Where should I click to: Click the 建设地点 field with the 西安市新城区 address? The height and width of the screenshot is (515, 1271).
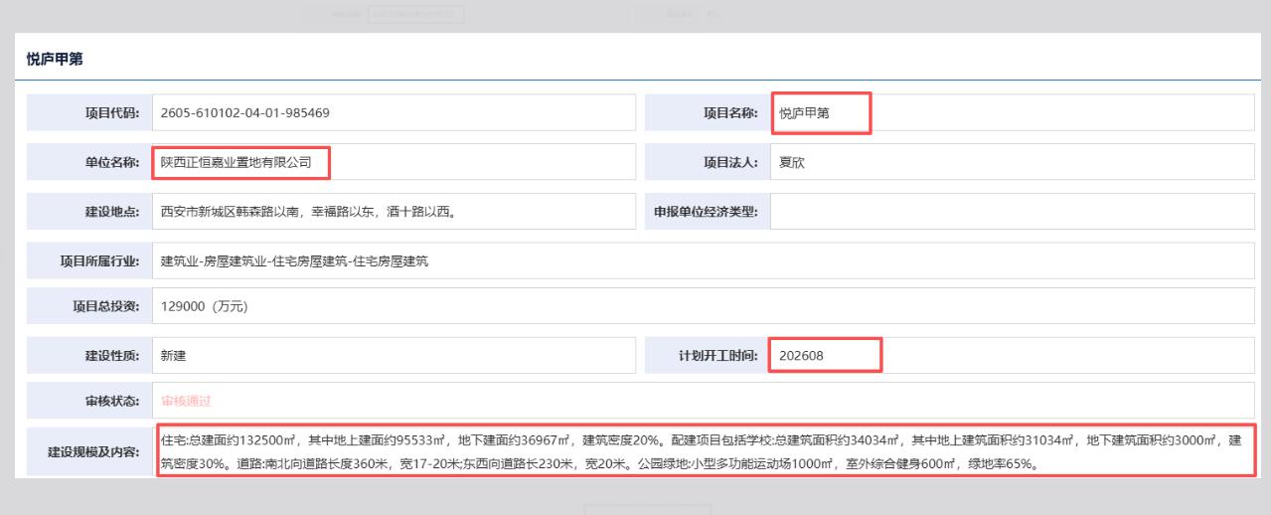[394, 211]
